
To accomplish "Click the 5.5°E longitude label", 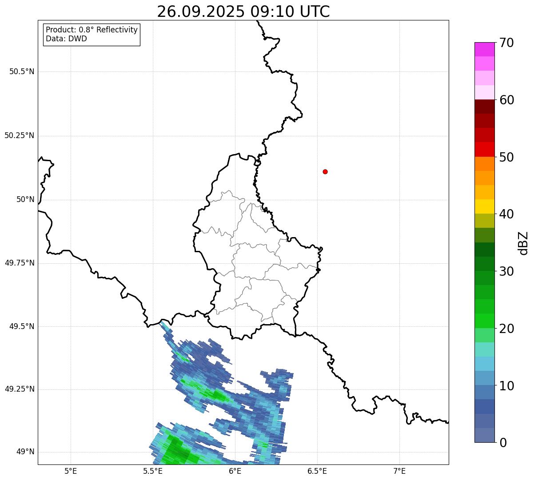I will click(153, 471).
